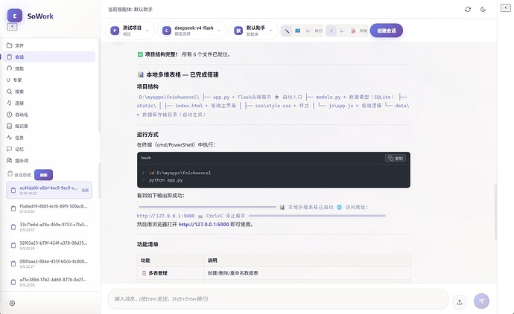Click the 运行方式 heading
This screenshot has width=514, height=314.
[147, 135]
